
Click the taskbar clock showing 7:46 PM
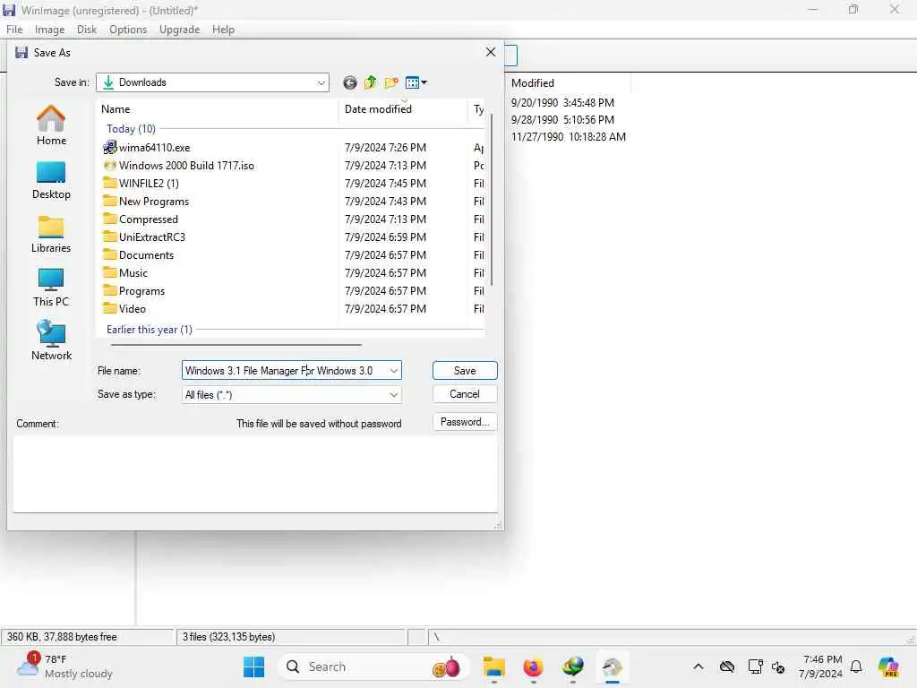point(821,666)
